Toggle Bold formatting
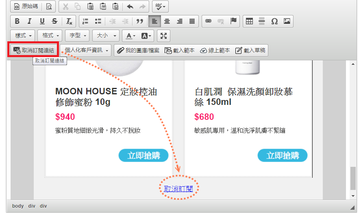This screenshot has height=213, width=361. point(17,21)
